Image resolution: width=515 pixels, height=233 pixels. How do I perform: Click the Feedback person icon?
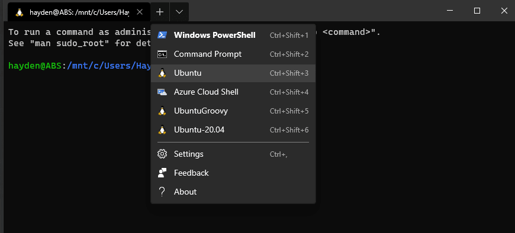tap(162, 173)
